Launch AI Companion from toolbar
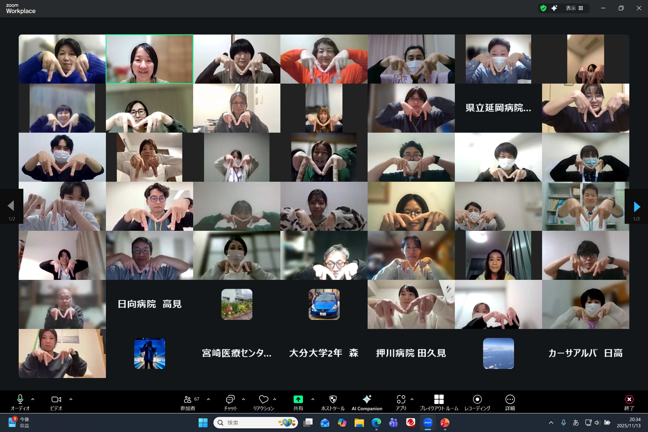The width and height of the screenshot is (648, 432). [367, 399]
